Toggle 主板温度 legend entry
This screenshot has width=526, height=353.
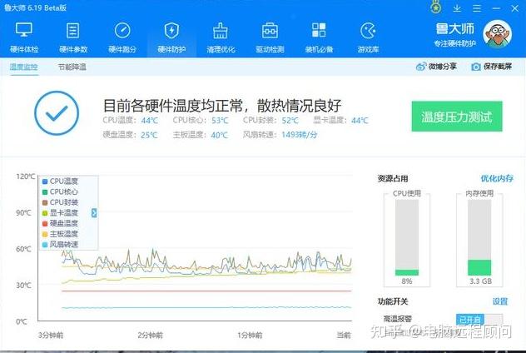tap(60, 234)
